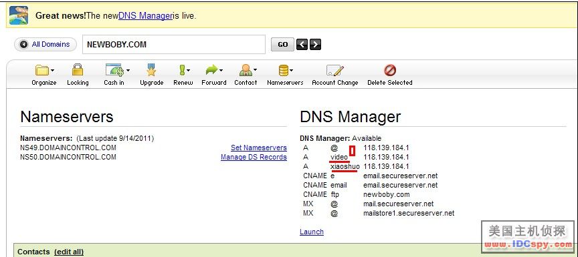Expand the Organize dropdown arrow

coord(52,70)
